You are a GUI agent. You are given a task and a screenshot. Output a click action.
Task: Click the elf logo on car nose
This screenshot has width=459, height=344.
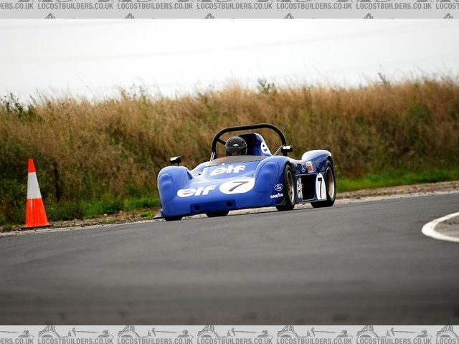(196, 191)
